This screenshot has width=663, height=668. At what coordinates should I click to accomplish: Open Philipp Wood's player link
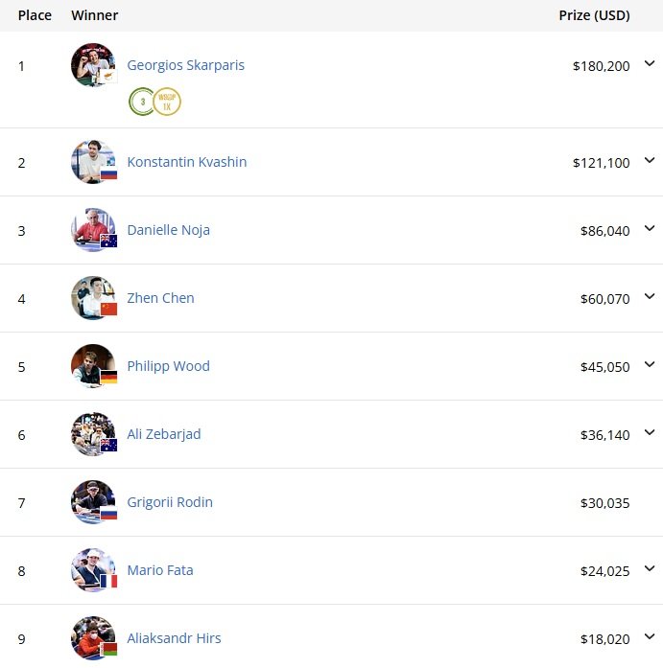point(168,366)
